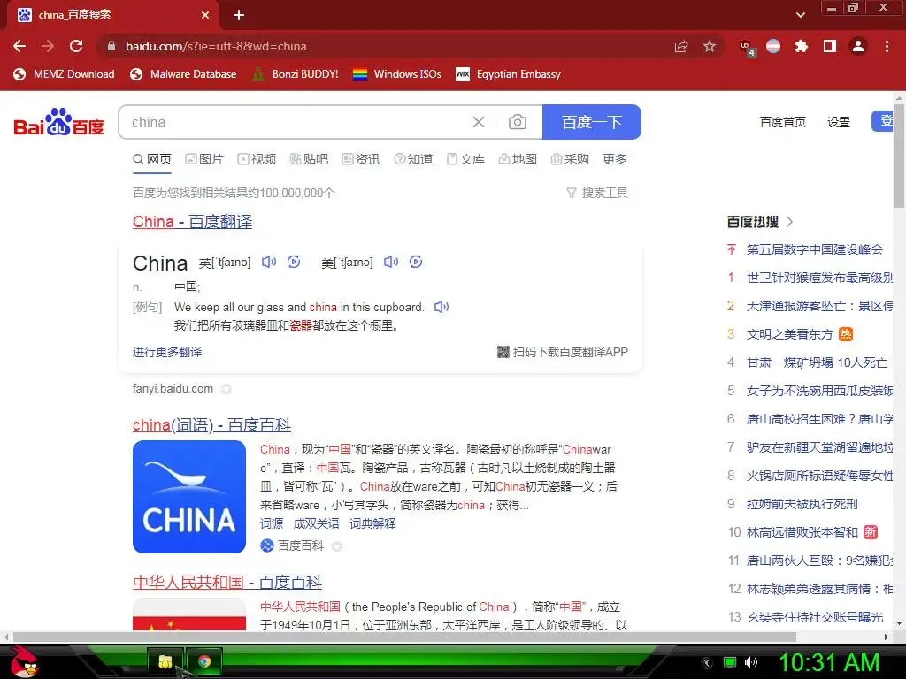Open the 设置 menu link
The width and height of the screenshot is (906, 679).
[x=839, y=122]
